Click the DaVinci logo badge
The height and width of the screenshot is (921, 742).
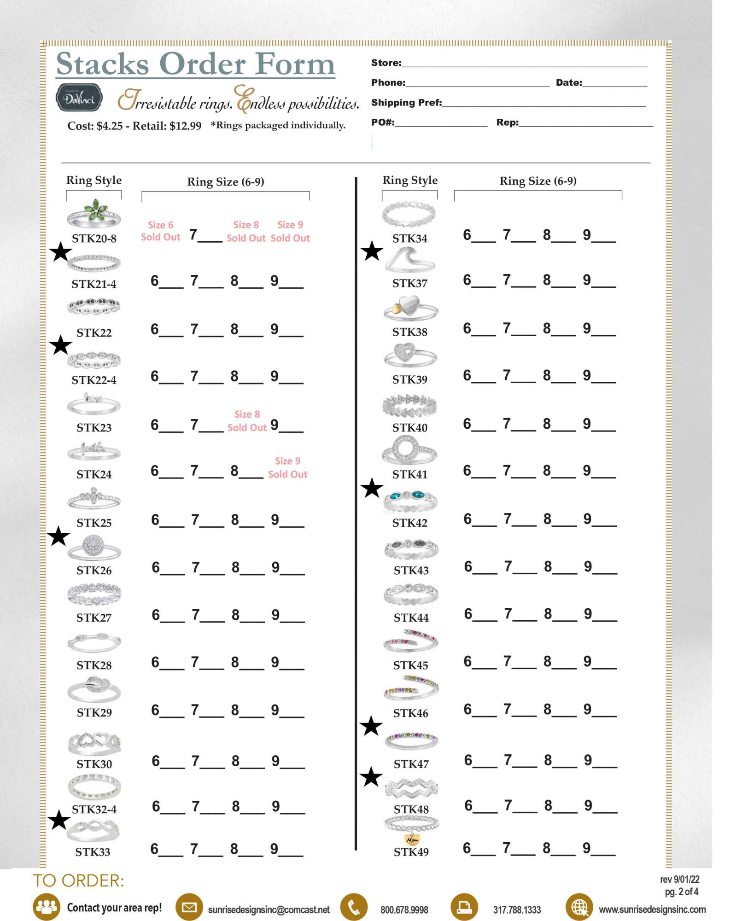[x=79, y=98]
